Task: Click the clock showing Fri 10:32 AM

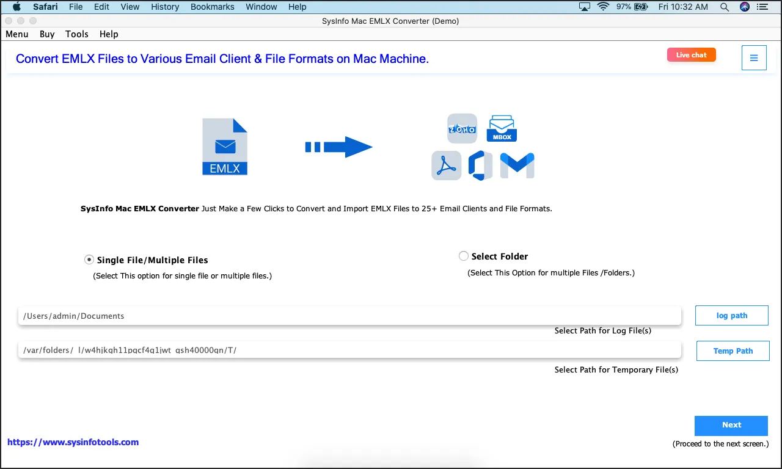Action: (684, 7)
